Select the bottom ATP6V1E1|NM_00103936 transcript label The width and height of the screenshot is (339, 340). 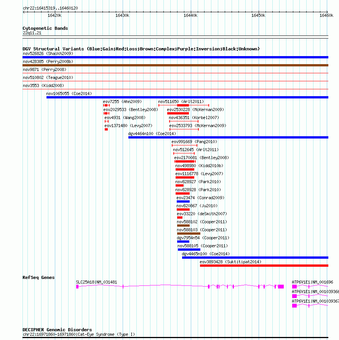point(315,301)
